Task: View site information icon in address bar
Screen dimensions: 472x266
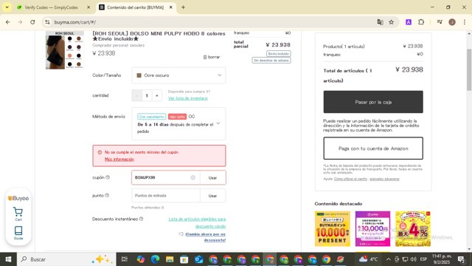Action: point(47,22)
